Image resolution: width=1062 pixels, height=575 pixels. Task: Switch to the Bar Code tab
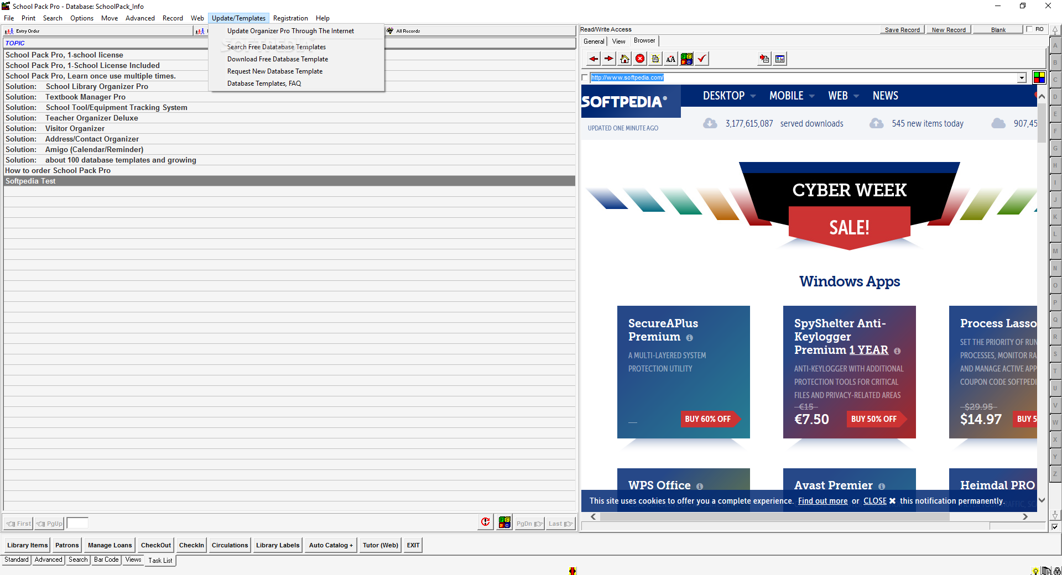coord(106,560)
